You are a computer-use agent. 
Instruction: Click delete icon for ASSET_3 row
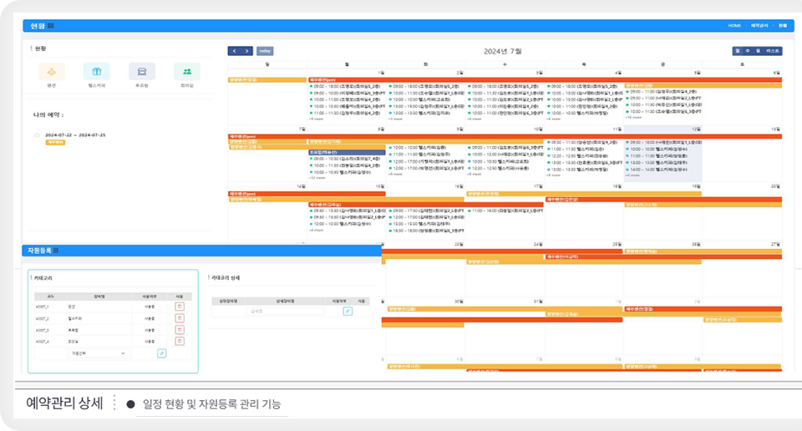pyautogui.click(x=180, y=330)
